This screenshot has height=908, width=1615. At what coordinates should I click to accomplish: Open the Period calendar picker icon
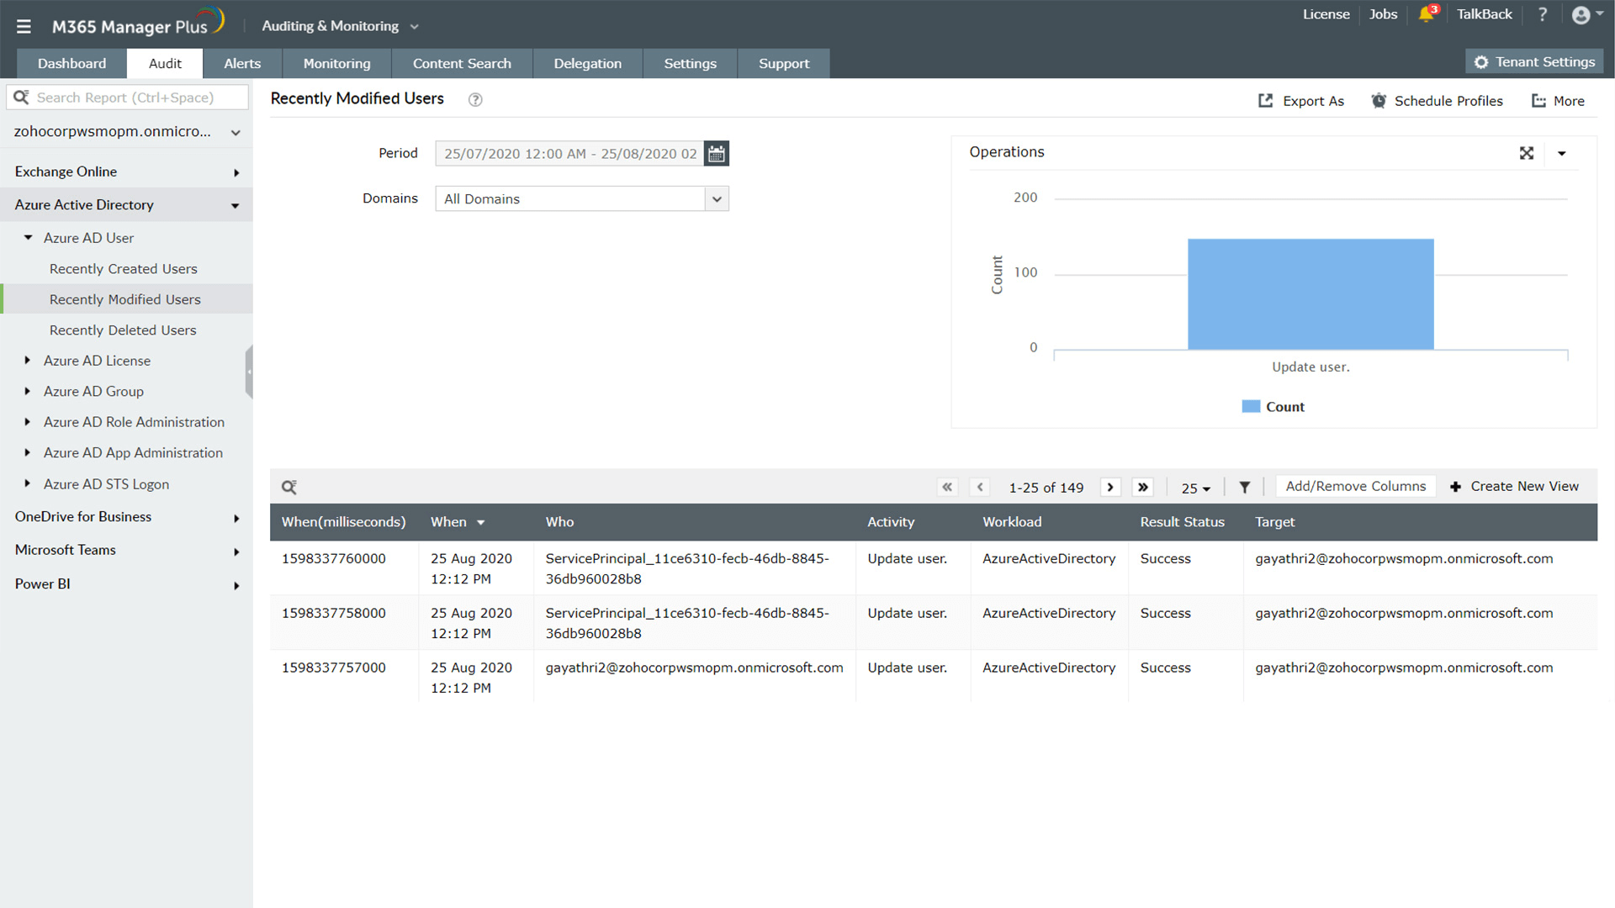[x=716, y=154]
